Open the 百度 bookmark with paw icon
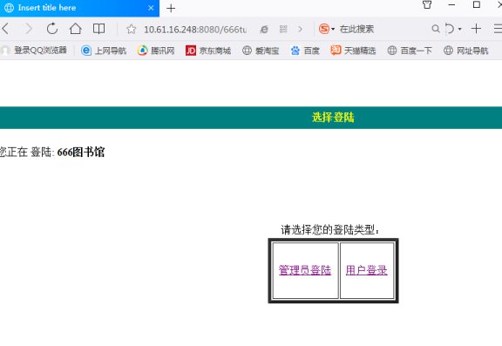Viewport: 502px width, 346px height. coord(305,51)
